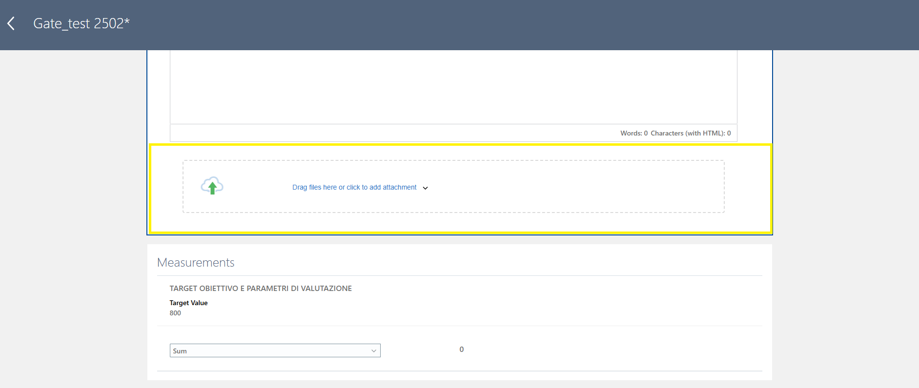Click inside the rich text editor area

(x=453, y=87)
